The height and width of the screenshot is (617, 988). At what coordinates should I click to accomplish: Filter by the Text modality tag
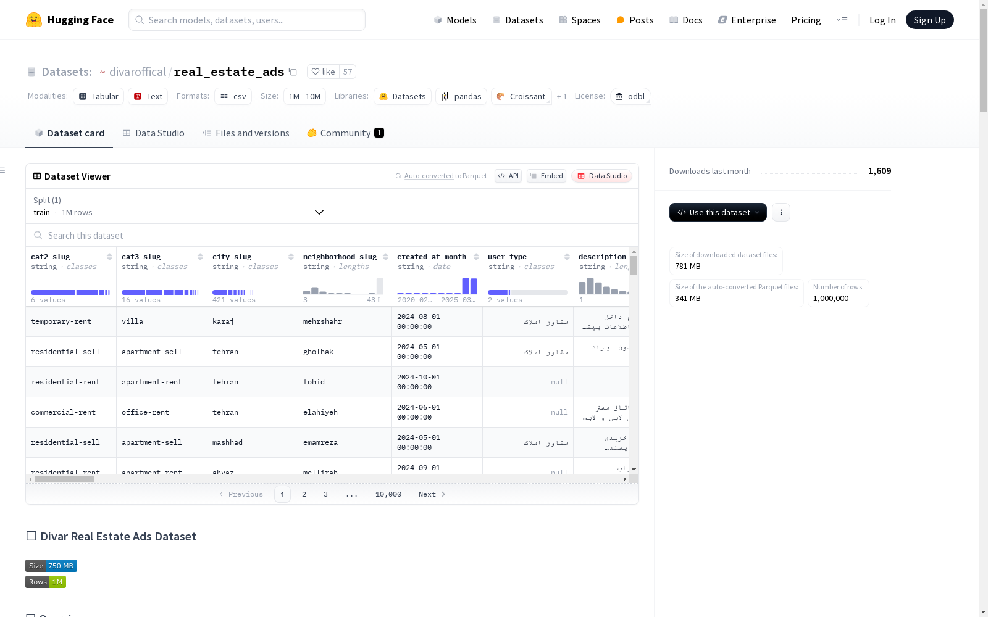pyautogui.click(x=148, y=96)
